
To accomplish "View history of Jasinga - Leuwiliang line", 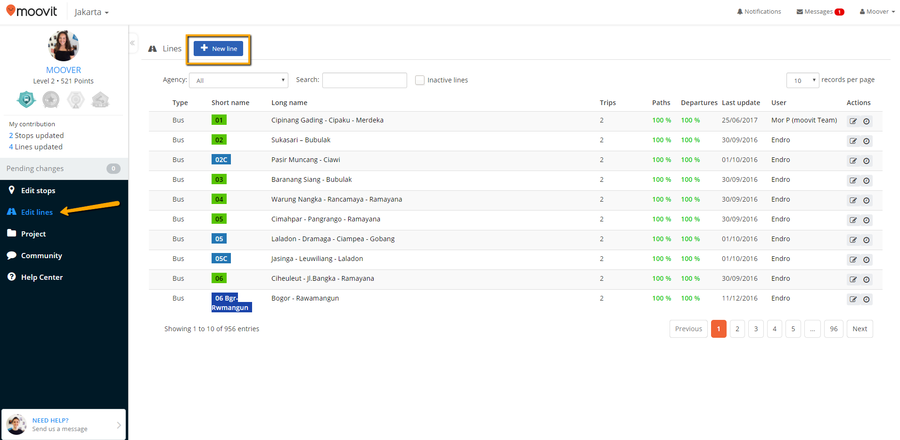I will (x=866, y=260).
